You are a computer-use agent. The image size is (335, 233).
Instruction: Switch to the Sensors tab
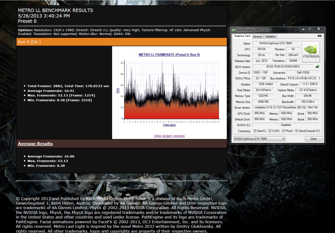tap(257, 36)
